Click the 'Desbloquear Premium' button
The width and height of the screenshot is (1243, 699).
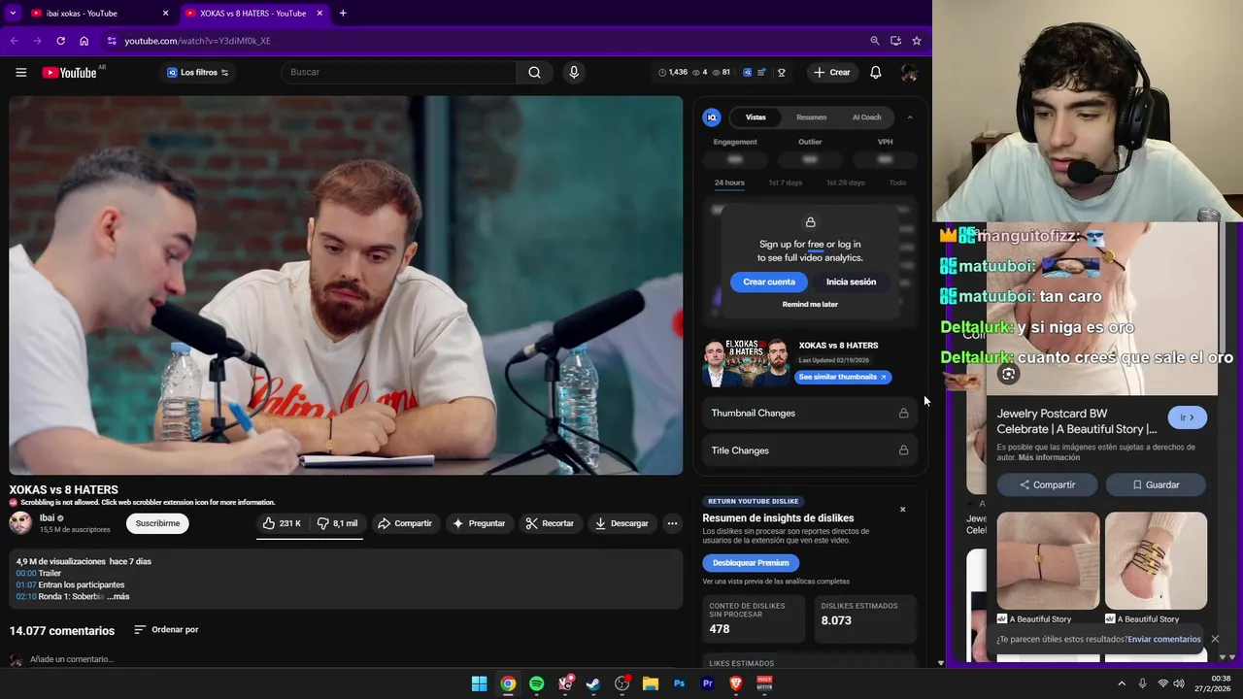pos(751,563)
